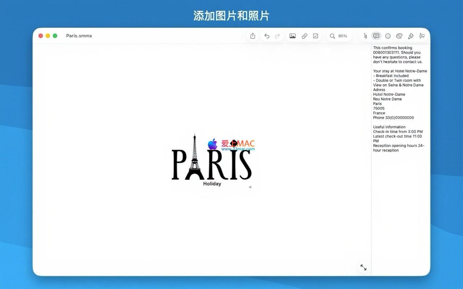
Task: Click the Paris.smmx document title
Action: pyautogui.click(x=79, y=36)
